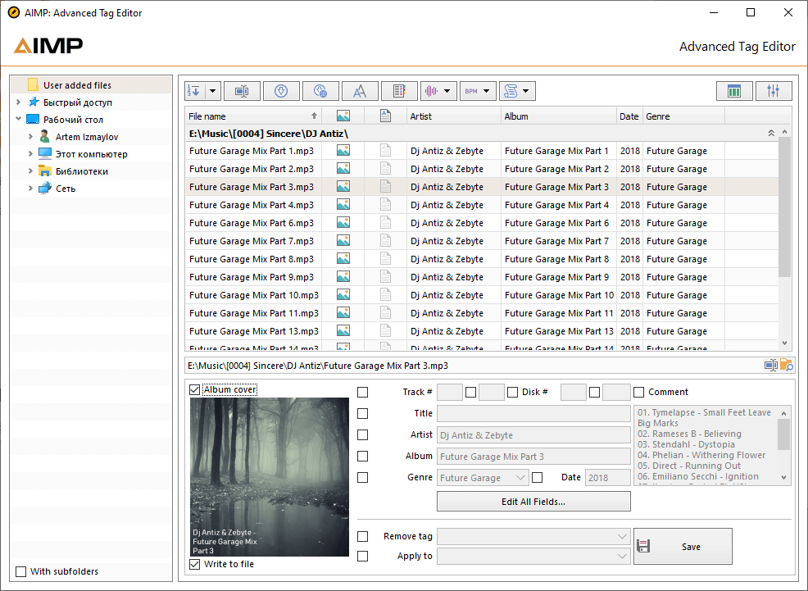808x591 pixels.
Task: Enable the Comment checkbox
Action: [638, 391]
